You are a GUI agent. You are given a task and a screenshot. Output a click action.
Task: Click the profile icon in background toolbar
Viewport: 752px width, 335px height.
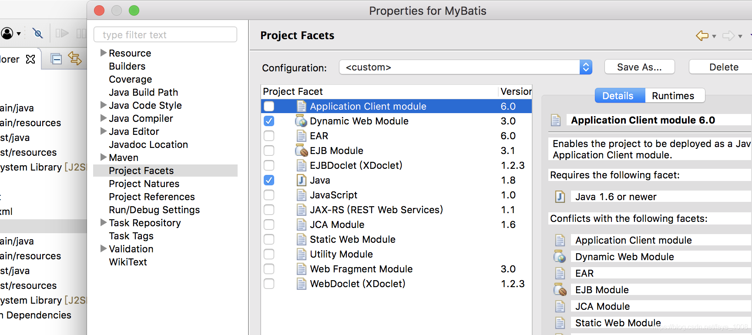[x=7, y=33]
